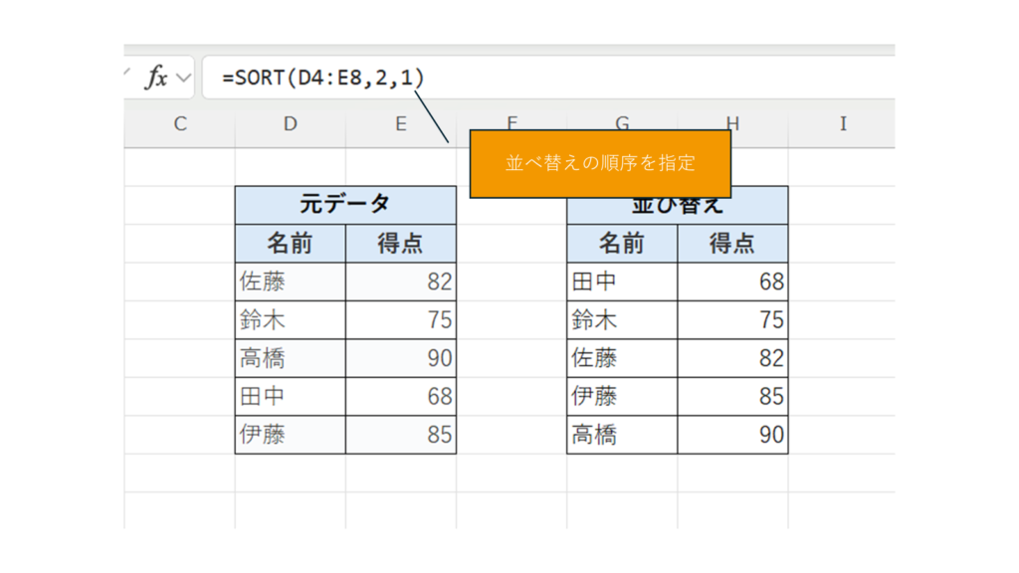Click the formula bar showing =SORT(D4:E8,2,1)
1019x573 pixels.
coord(547,78)
